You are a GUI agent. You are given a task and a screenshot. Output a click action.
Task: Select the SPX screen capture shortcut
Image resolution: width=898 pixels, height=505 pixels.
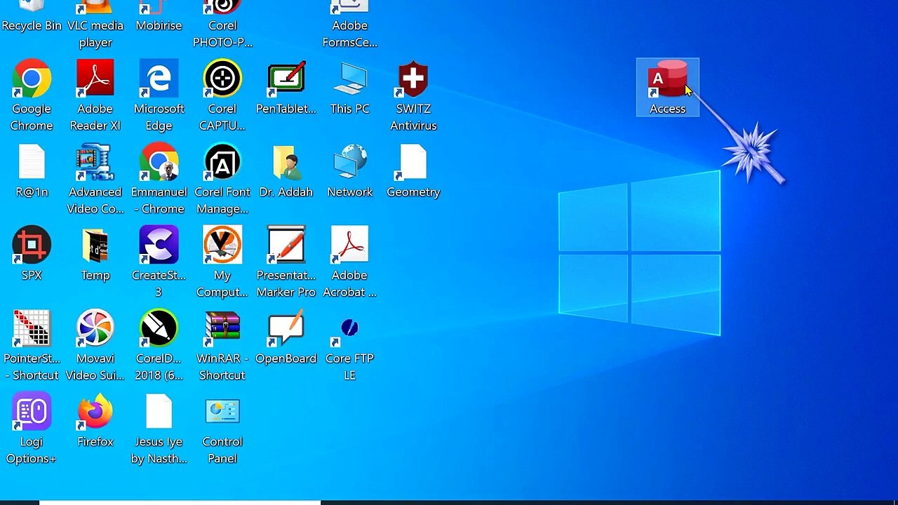click(x=32, y=254)
